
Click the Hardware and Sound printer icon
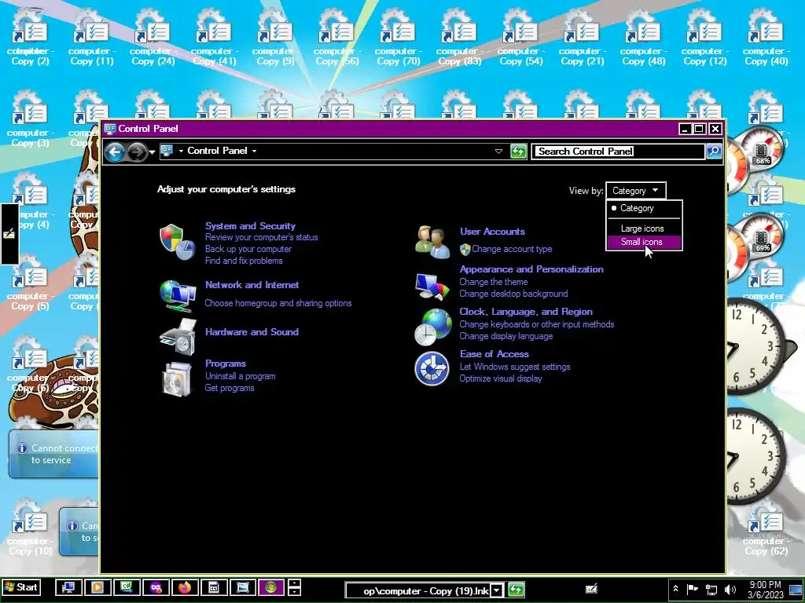(178, 337)
